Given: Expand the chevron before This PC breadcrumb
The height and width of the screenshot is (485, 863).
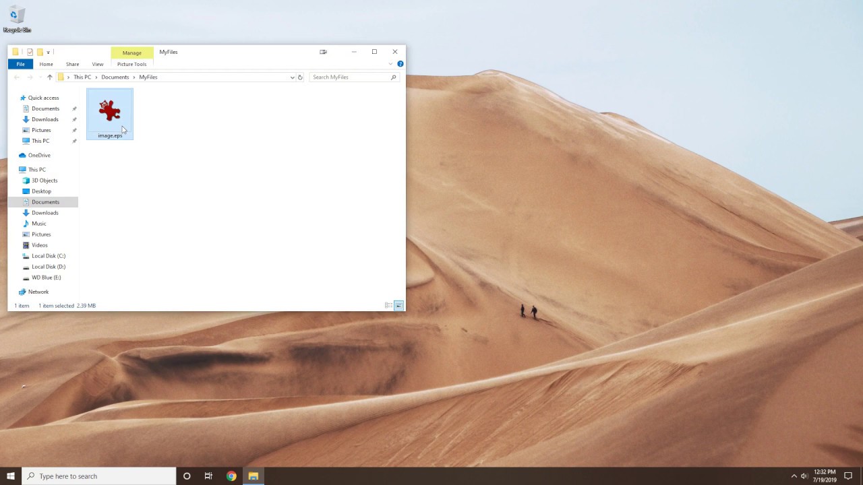Looking at the screenshot, I should click(x=68, y=77).
